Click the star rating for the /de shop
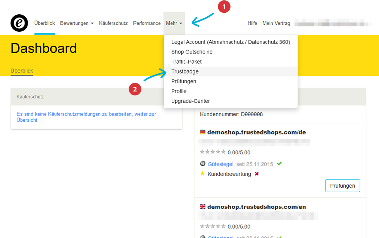 pos(213,152)
